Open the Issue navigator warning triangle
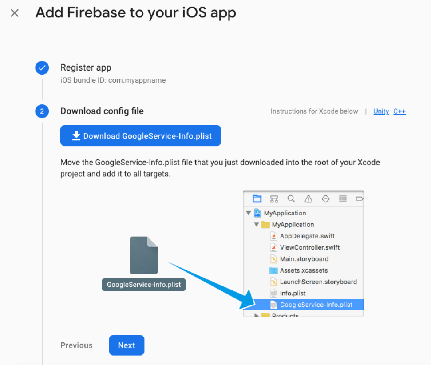This screenshot has width=431, height=365. point(308,199)
